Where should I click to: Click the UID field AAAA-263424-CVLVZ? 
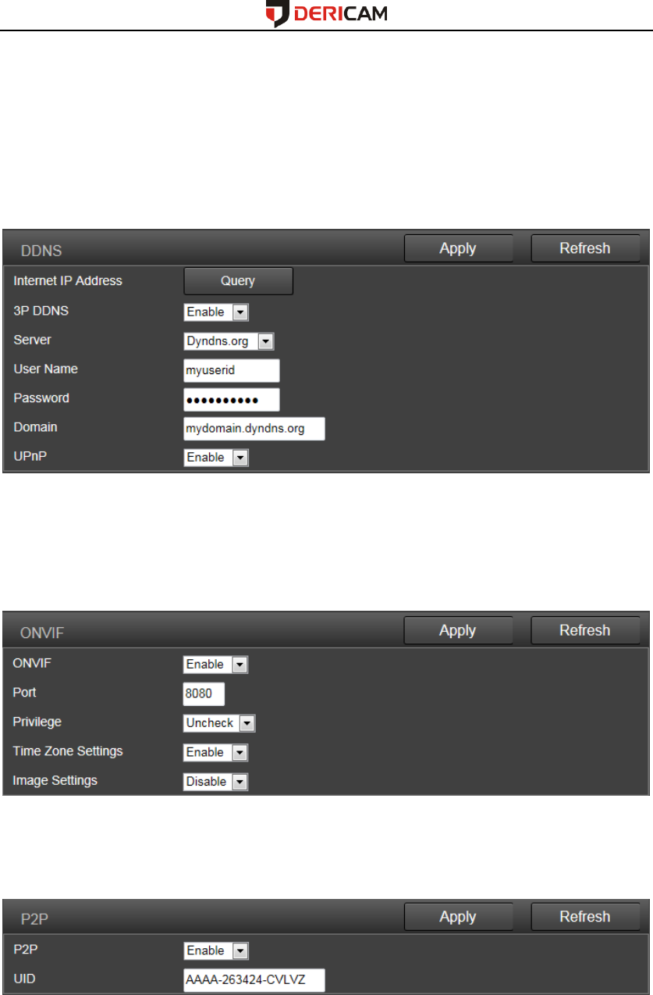pos(254,980)
